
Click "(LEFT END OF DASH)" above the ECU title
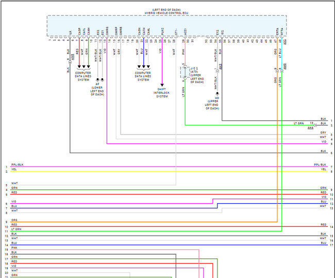[x=166, y=10]
